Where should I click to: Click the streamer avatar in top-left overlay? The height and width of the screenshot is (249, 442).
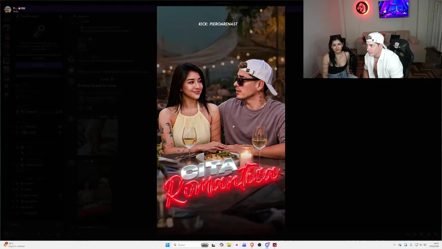click(x=8, y=10)
